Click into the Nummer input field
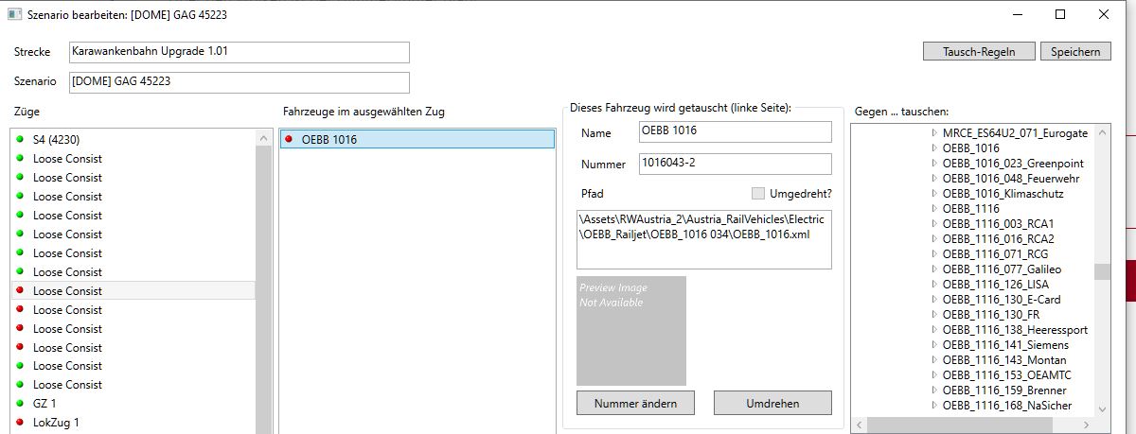Screen dimensions: 1136x434 [x=735, y=165]
